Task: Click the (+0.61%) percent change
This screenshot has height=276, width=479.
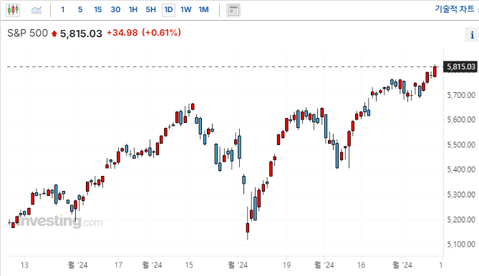Action: 161,33
